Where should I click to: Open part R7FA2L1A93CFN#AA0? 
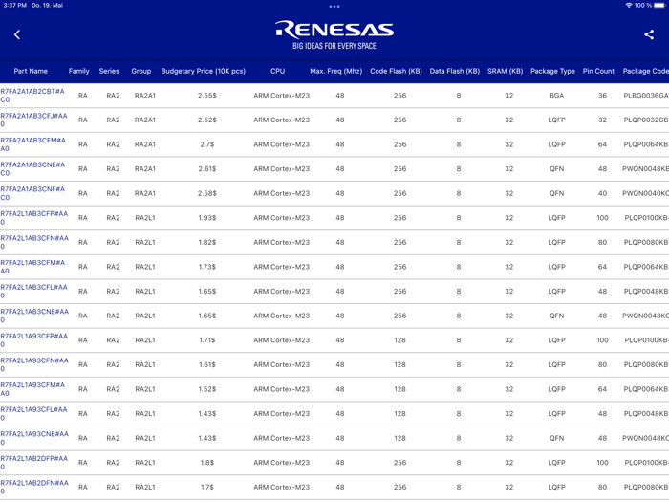coord(34,364)
